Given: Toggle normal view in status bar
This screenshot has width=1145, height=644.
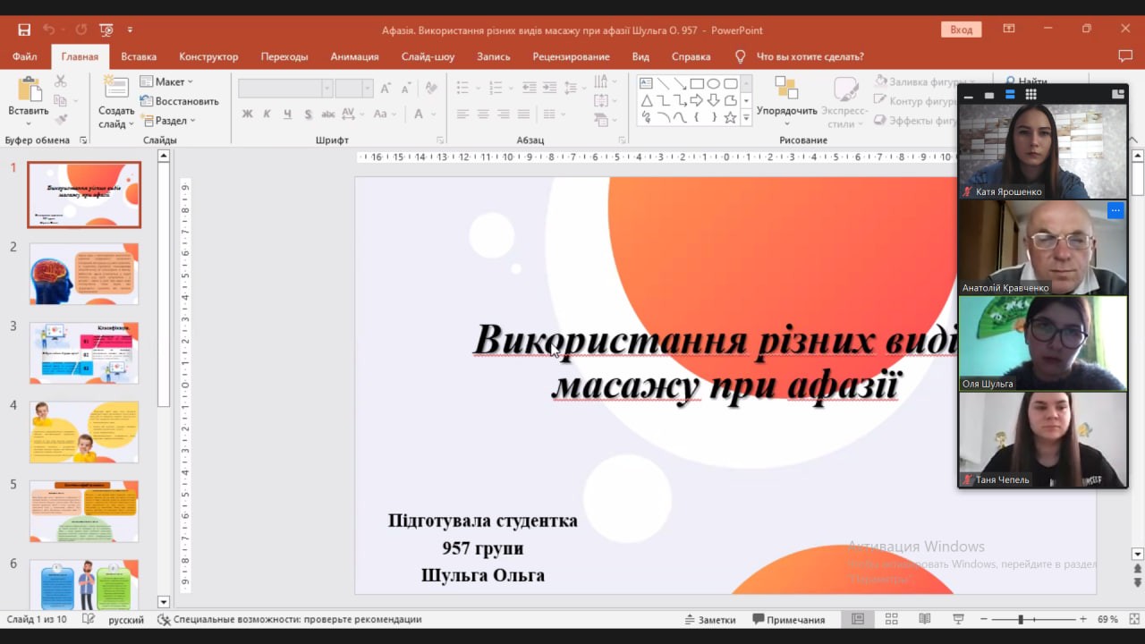Looking at the screenshot, I should [857, 619].
